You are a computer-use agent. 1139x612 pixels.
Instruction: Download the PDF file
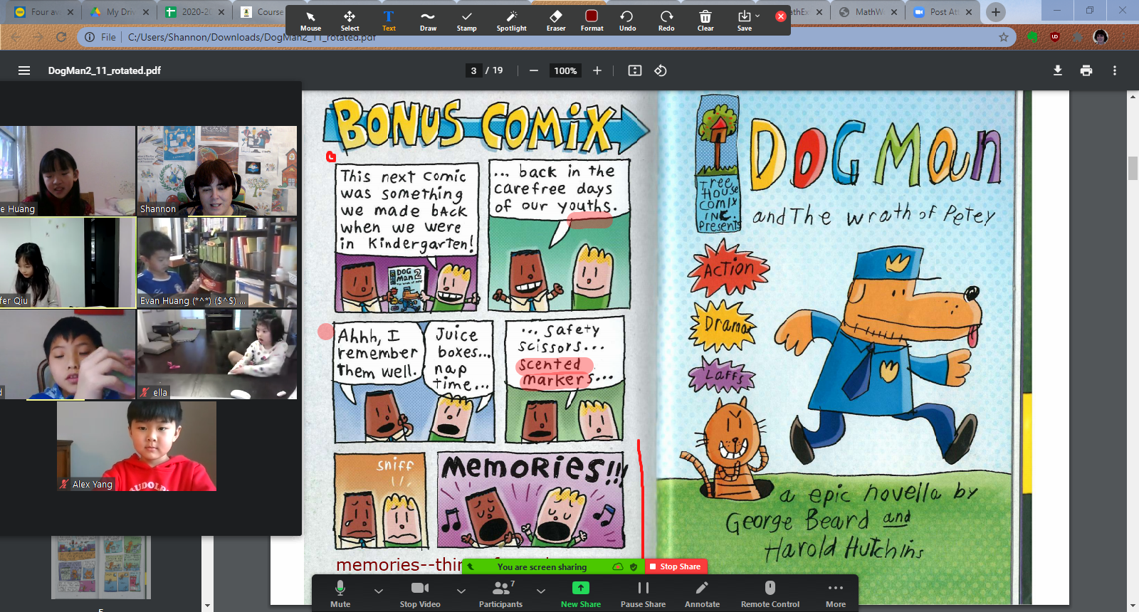(1058, 70)
